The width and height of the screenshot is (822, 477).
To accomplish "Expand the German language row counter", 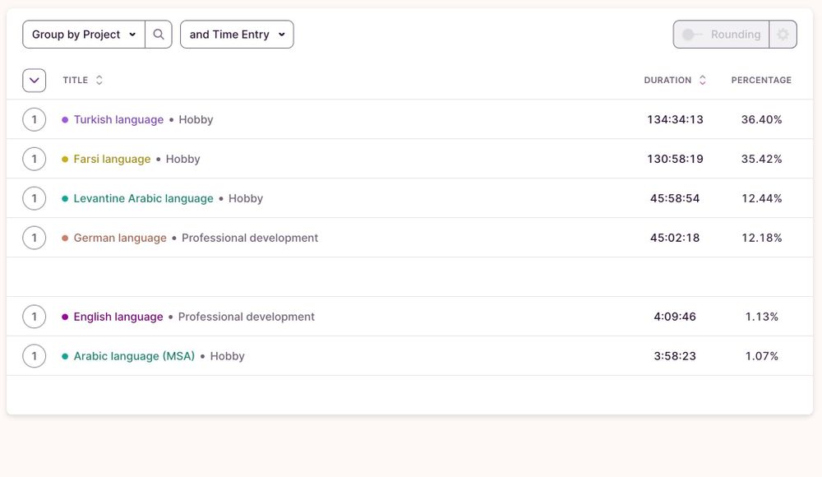I will click(34, 238).
